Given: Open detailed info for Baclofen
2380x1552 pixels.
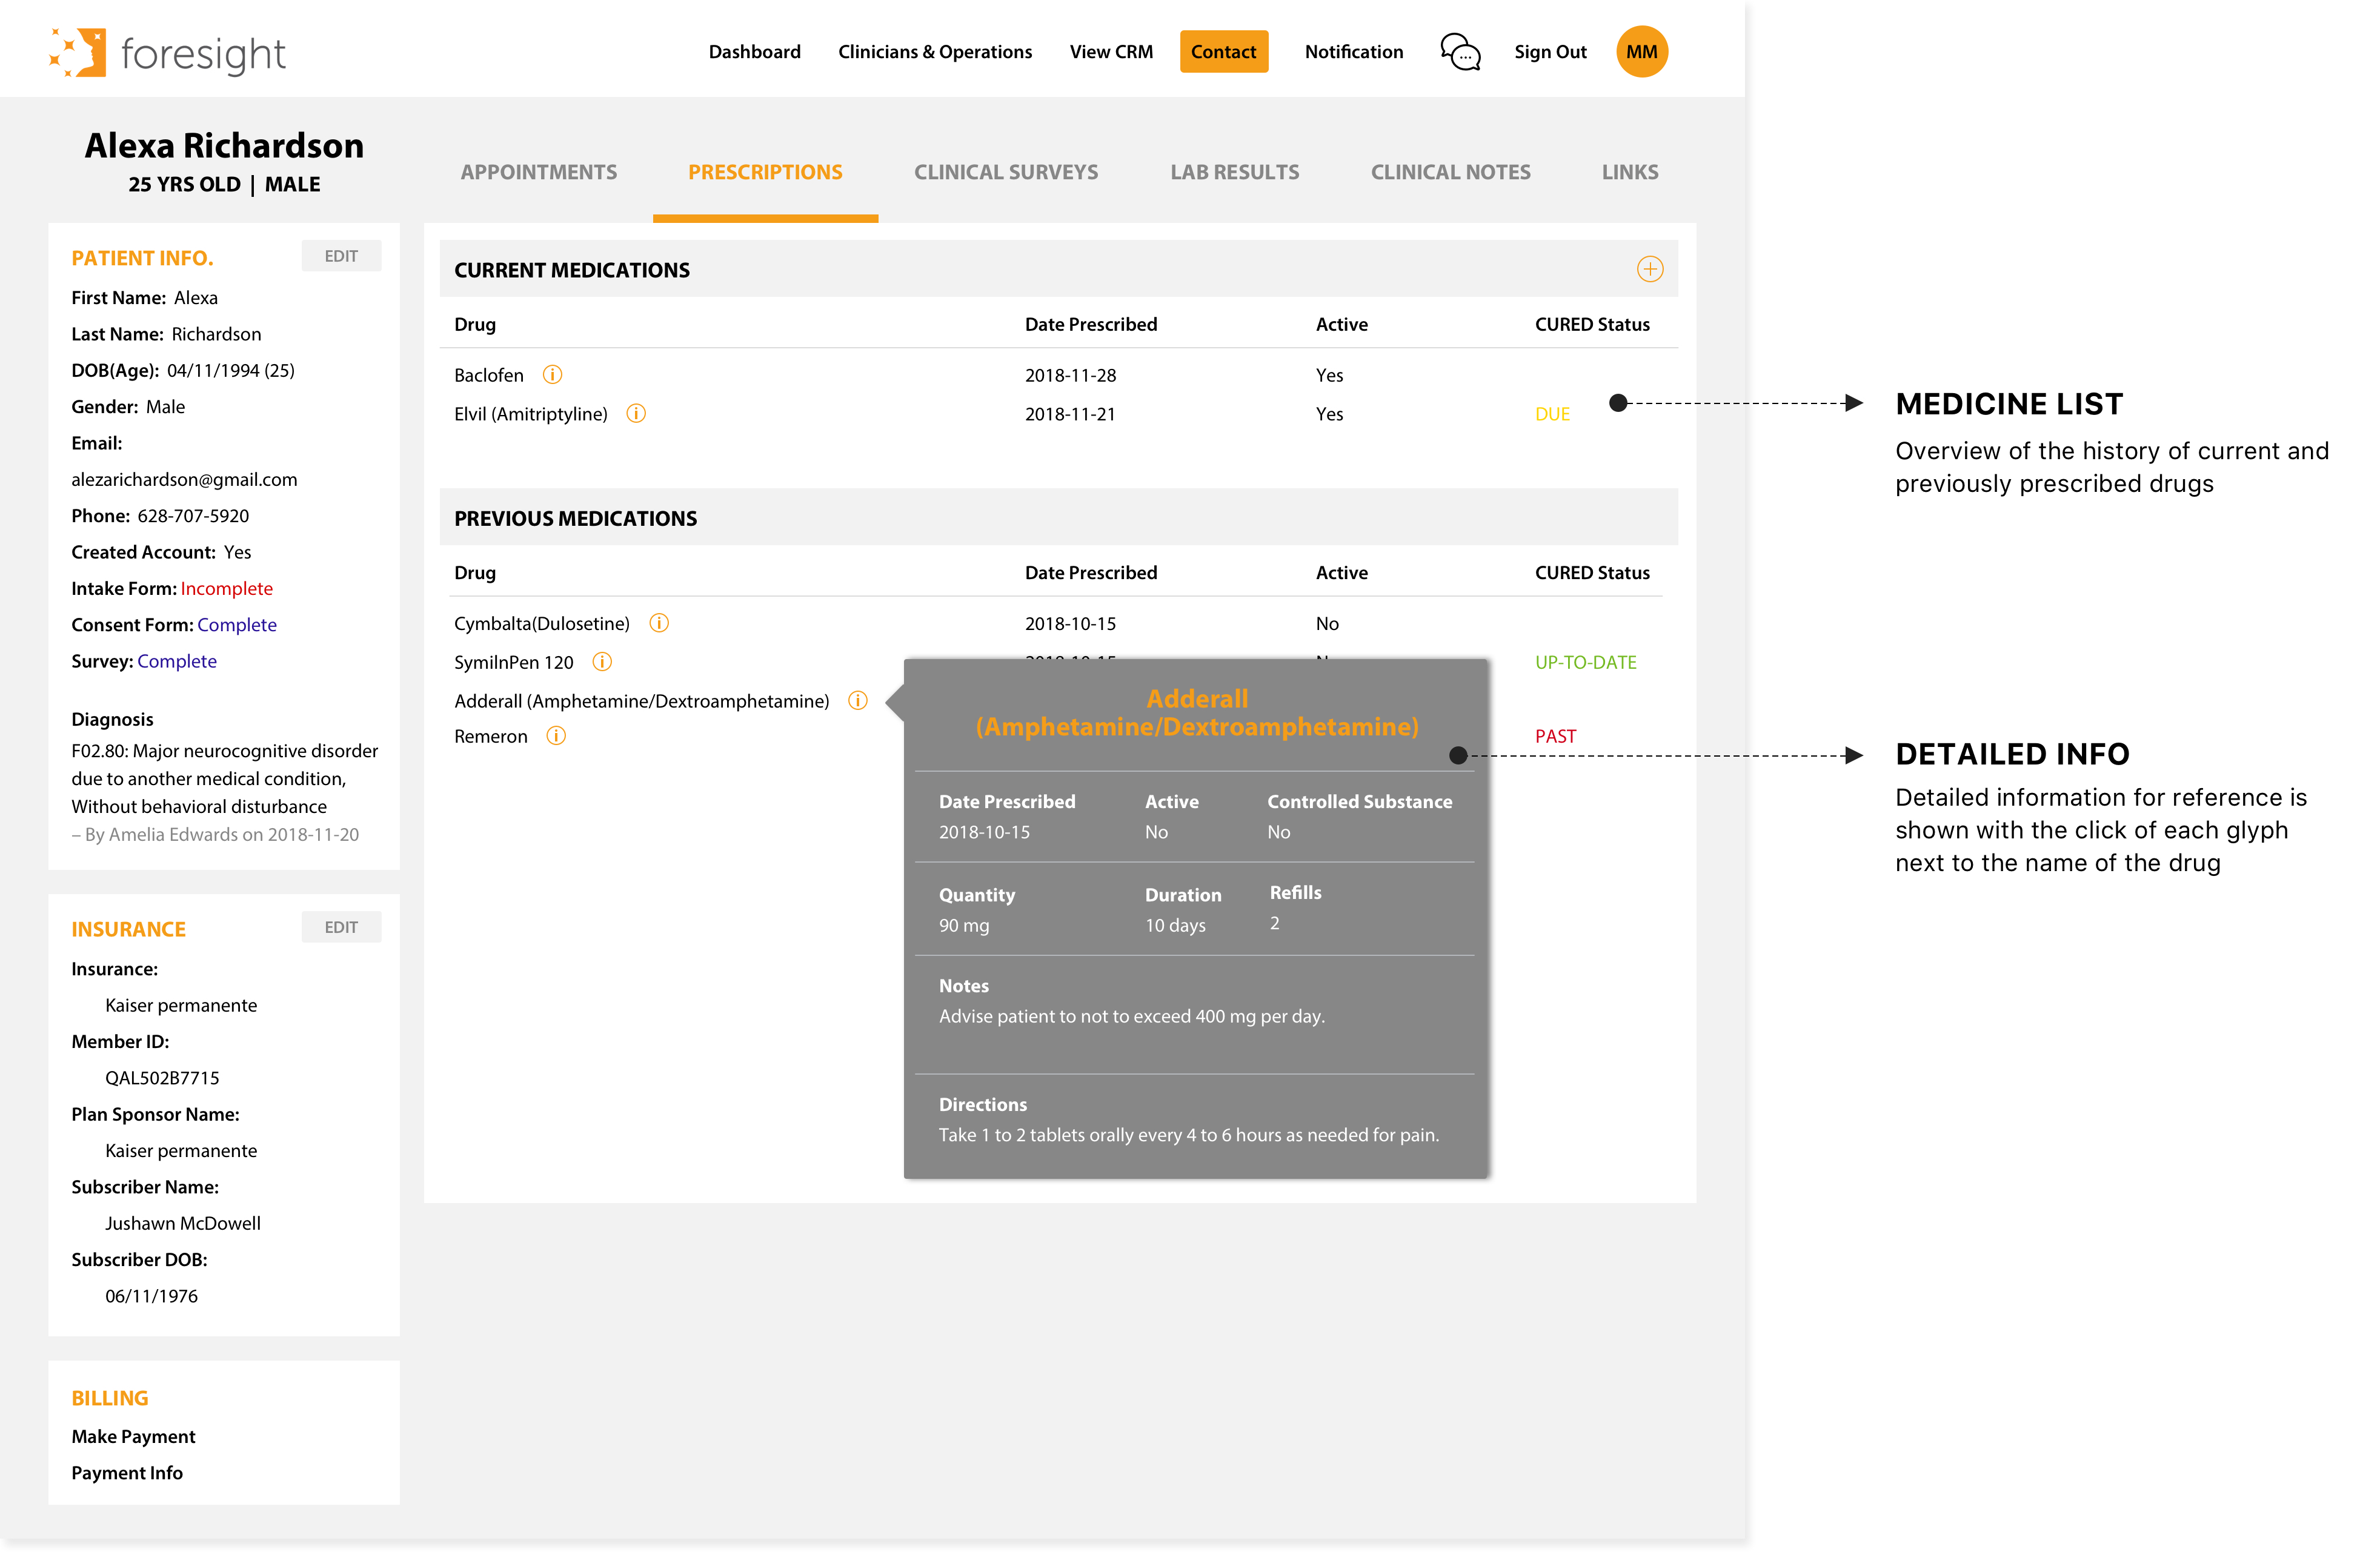Looking at the screenshot, I should [553, 375].
